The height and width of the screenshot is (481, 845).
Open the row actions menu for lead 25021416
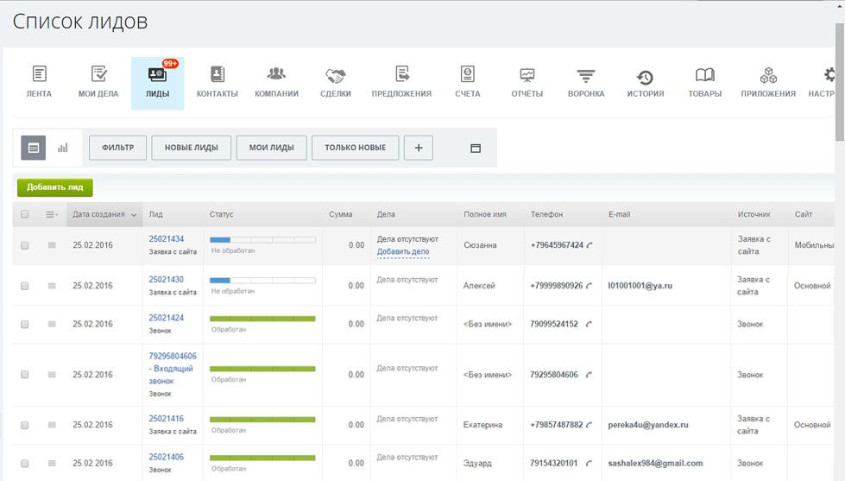52,425
